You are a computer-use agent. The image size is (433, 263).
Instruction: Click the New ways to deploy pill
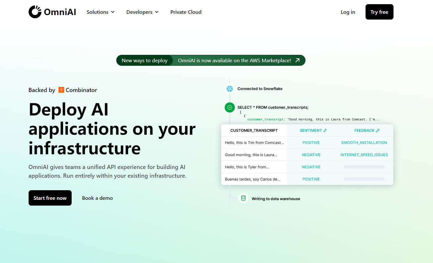coord(145,60)
